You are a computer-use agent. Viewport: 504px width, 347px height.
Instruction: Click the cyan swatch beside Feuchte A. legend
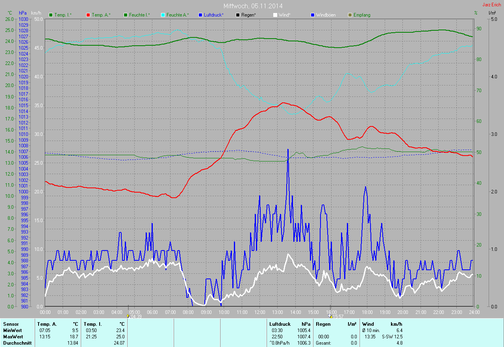(163, 15)
